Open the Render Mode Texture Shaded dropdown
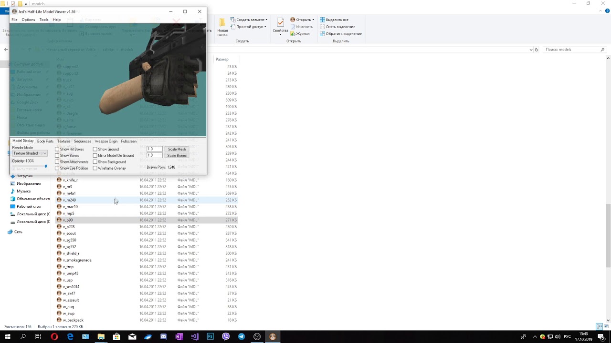Viewport: 611px width, 343px height. pyautogui.click(x=30, y=153)
